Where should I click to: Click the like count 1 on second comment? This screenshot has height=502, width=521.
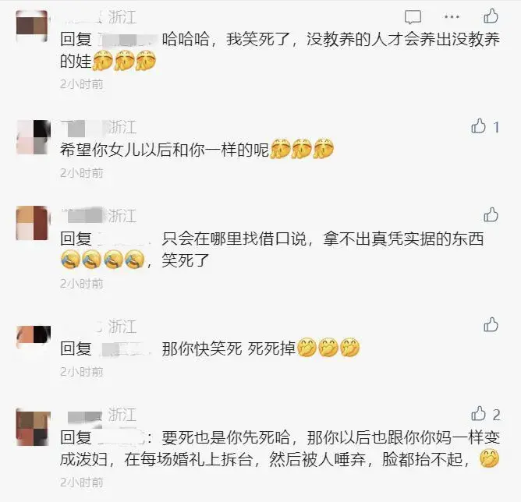pyautogui.click(x=496, y=127)
